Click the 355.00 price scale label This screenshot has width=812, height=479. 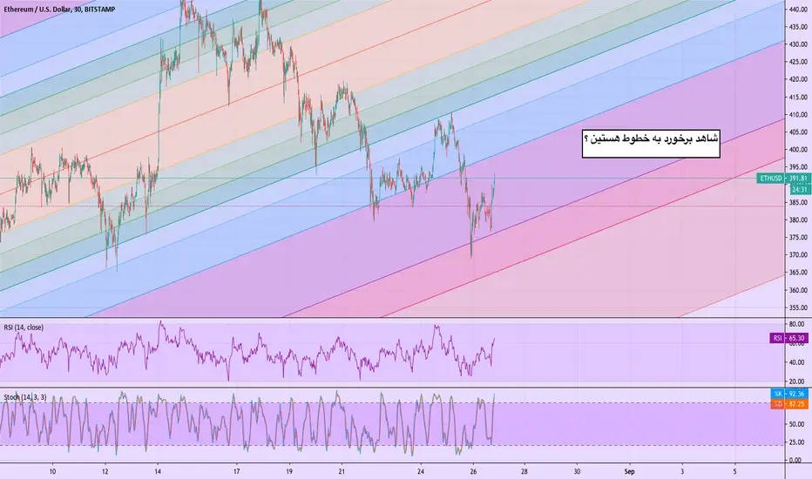pyautogui.click(x=798, y=307)
